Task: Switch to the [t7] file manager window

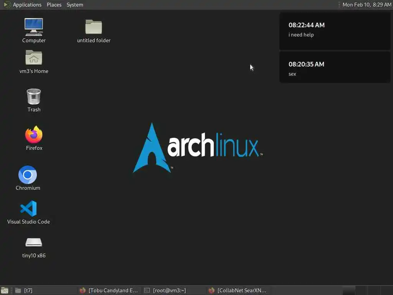Action: point(45,290)
